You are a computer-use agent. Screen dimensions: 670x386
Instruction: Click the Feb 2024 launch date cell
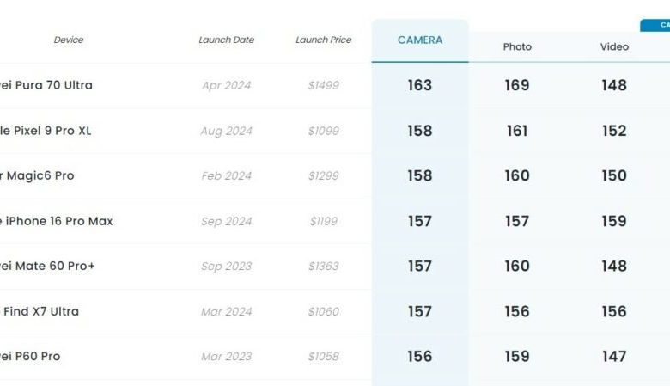pos(227,175)
